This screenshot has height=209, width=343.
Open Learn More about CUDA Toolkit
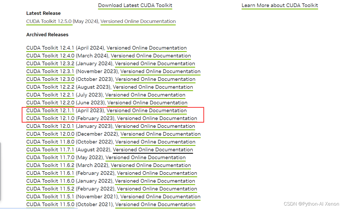click(x=280, y=5)
